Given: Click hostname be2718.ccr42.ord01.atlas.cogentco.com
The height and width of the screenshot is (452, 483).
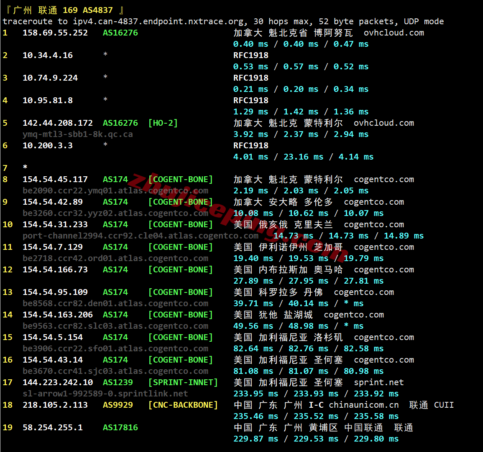Looking at the screenshot, I should [115, 258].
